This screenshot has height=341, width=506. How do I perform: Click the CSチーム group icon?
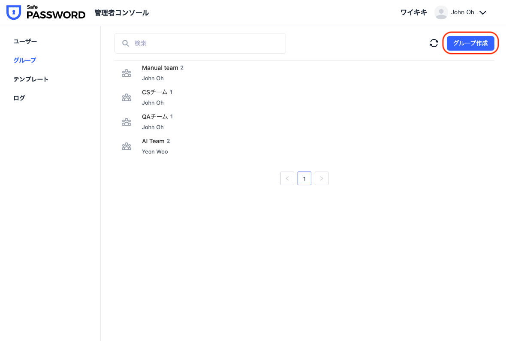(126, 98)
